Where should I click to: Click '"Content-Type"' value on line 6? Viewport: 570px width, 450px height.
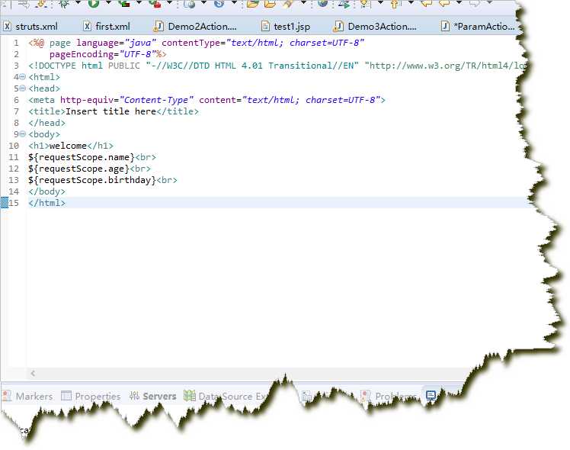[x=157, y=100]
